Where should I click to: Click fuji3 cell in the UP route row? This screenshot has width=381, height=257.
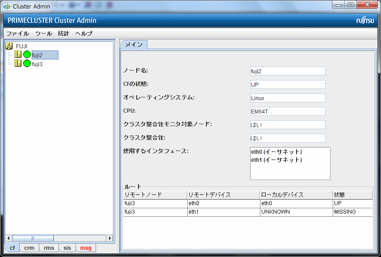click(155, 203)
